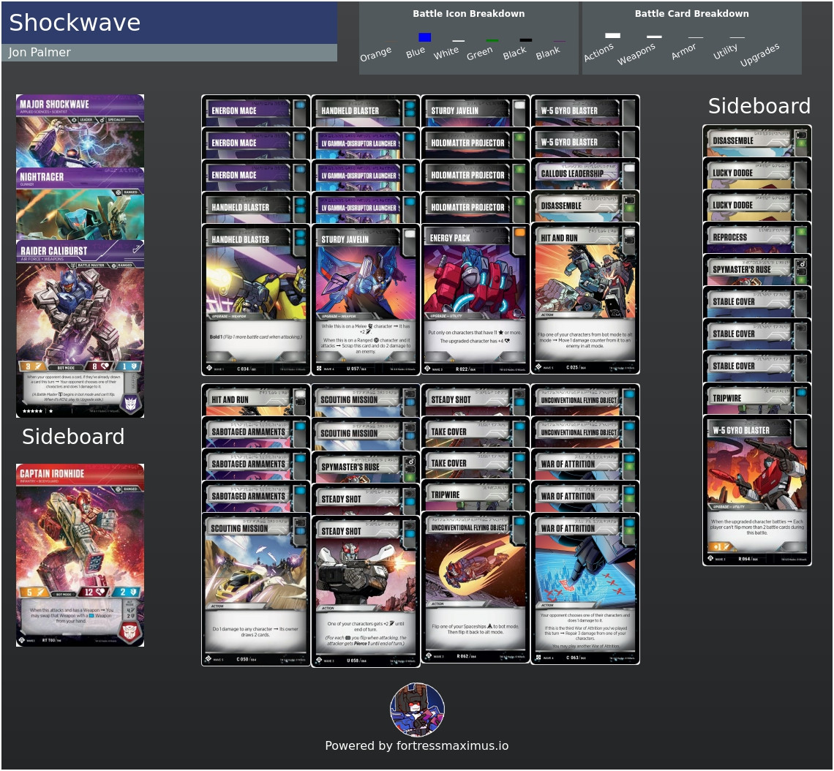834x771 pixels.
Task: Open the sideboard W-5 Gyro Blaster card
Action: [x=757, y=490]
